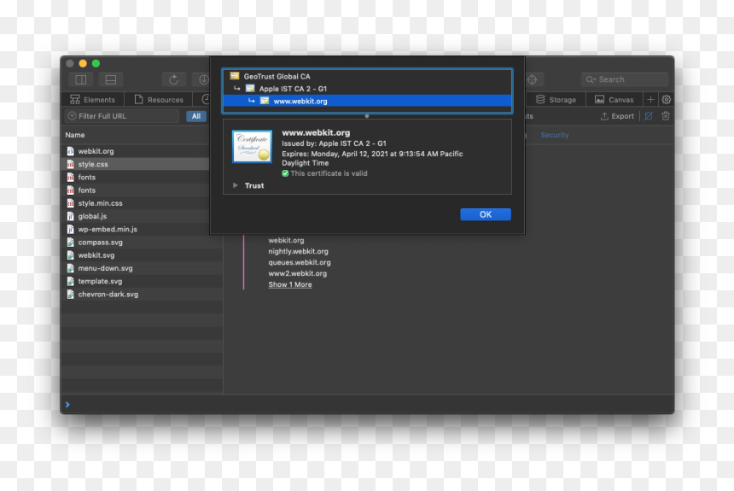
Task: Select www.webkit.org in certificate chain
Action: pyautogui.click(x=367, y=101)
